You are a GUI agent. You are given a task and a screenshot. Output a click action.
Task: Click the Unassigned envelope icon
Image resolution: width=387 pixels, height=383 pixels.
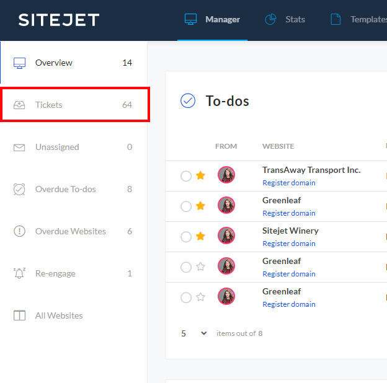[x=20, y=147]
